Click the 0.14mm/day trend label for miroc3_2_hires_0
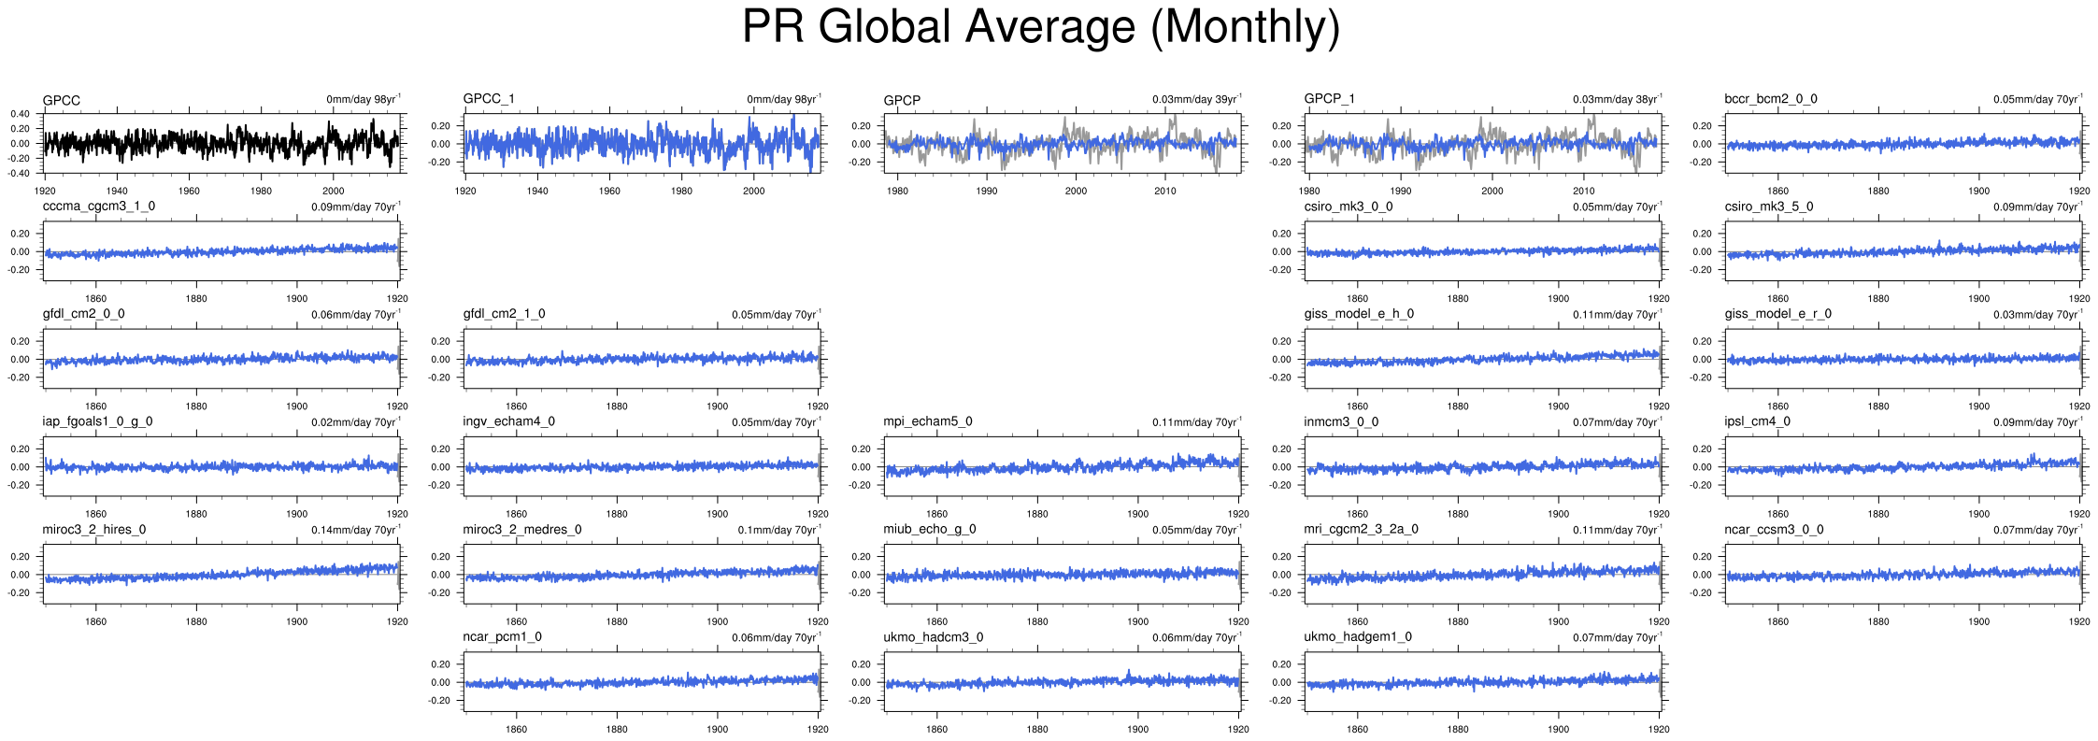Viewport: 2098px width, 741px height. tap(356, 530)
